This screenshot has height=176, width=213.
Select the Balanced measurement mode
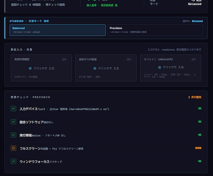point(57,30)
